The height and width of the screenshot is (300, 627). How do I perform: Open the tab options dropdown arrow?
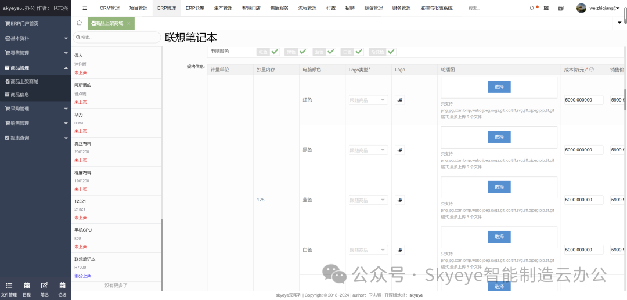coord(620,24)
